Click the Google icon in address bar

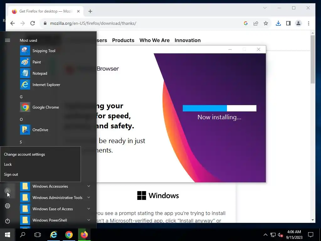coord(246,23)
